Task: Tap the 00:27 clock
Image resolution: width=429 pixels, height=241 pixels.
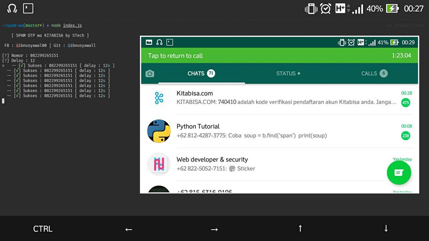Action: tap(414, 9)
